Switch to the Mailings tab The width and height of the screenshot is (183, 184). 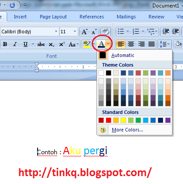(126, 17)
